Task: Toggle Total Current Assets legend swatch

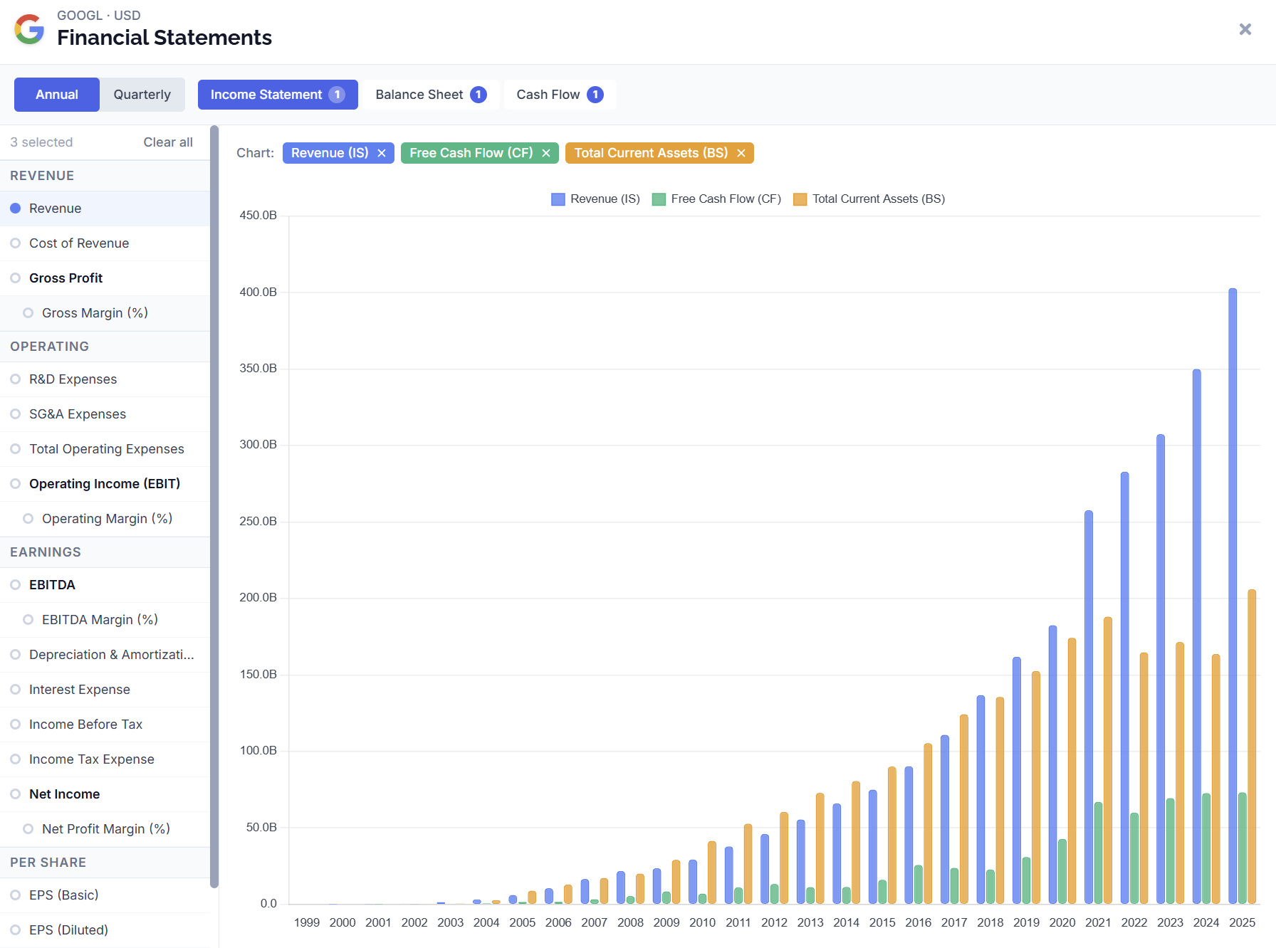Action: click(x=800, y=199)
